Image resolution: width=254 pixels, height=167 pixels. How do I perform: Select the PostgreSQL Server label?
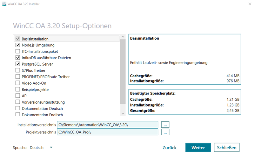[37, 64]
